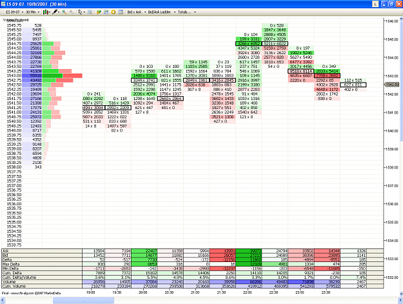Image resolution: width=403 pixels, height=304 pixels.
Task: Click the Bid row label in totals
Action: [x=5, y=255]
